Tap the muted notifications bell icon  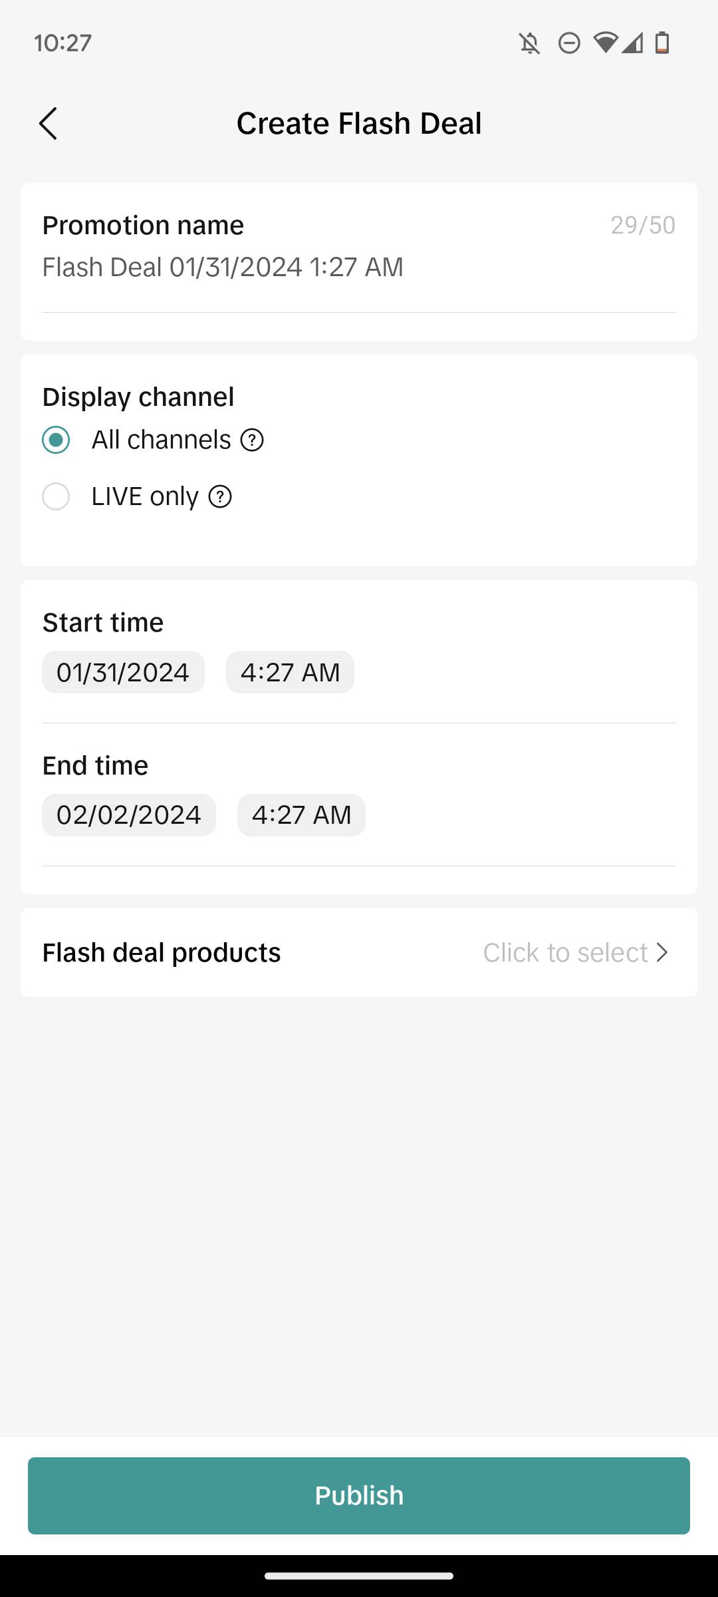tap(529, 44)
